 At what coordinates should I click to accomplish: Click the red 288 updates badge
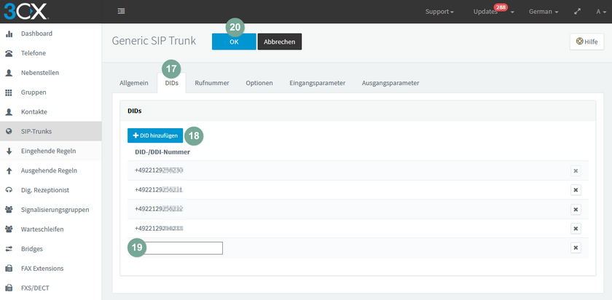click(501, 7)
